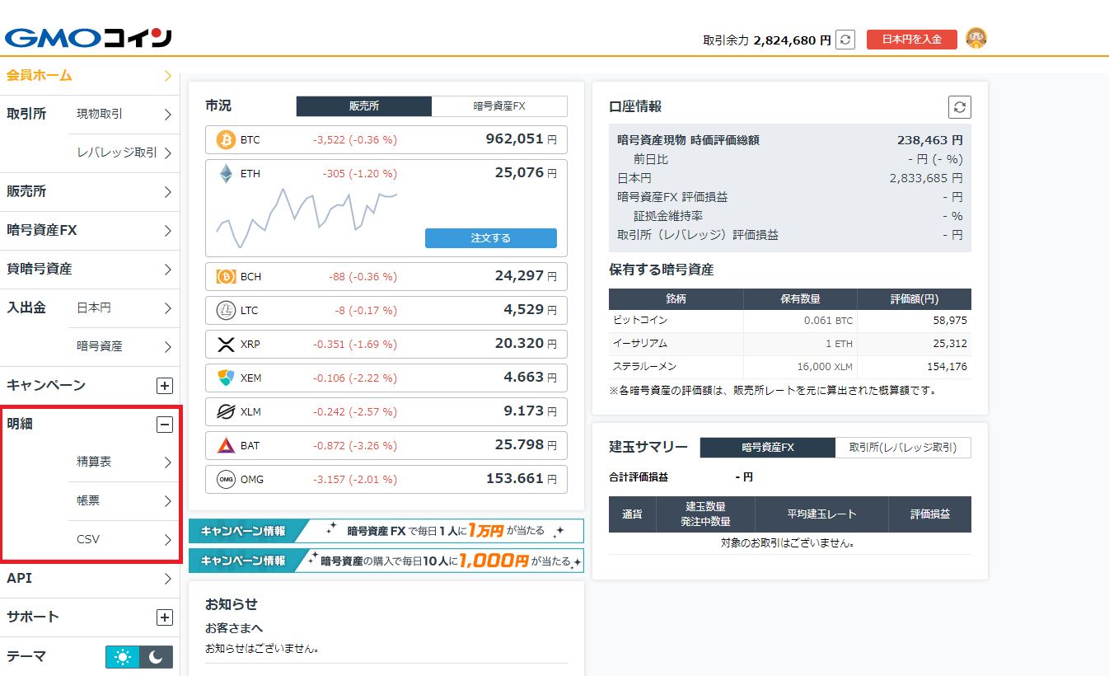The image size is (1109, 676).
Task: Click the OMG coin icon
Action: [x=226, y=479]
